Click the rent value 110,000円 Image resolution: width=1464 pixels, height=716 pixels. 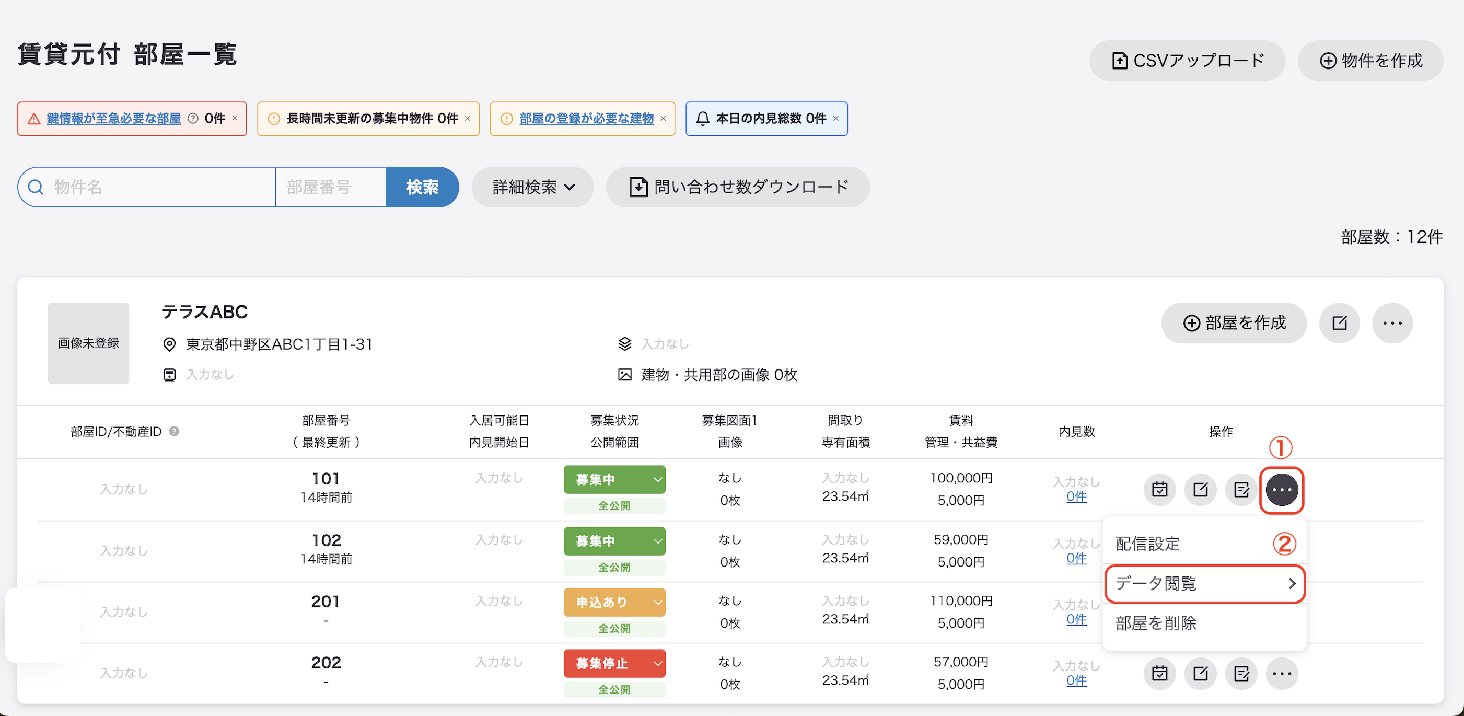(x=961, y=600)
